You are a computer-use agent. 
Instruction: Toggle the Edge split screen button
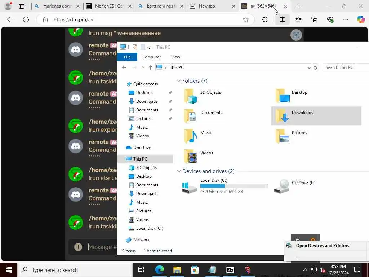click(282, 19)
